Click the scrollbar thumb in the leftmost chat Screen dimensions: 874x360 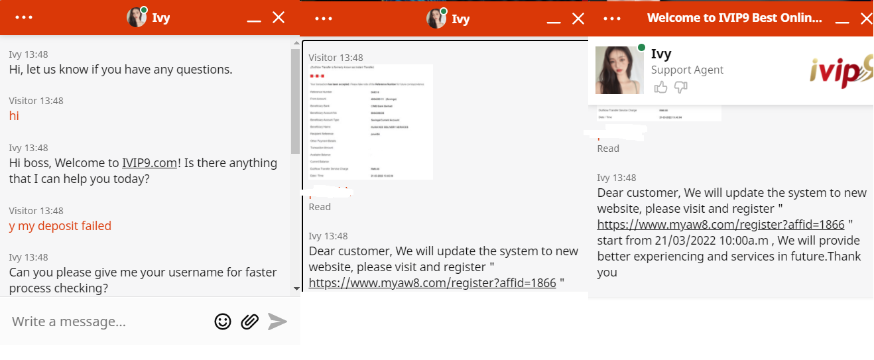point(296,99)
